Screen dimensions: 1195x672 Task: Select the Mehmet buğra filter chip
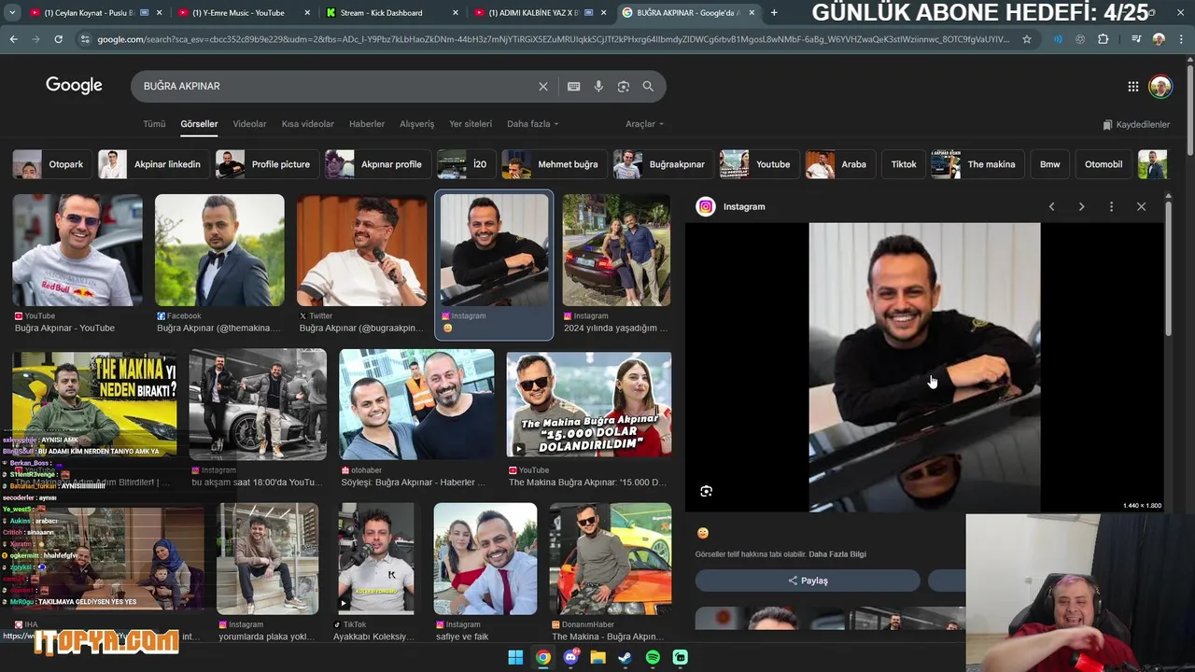pos(555,164)
